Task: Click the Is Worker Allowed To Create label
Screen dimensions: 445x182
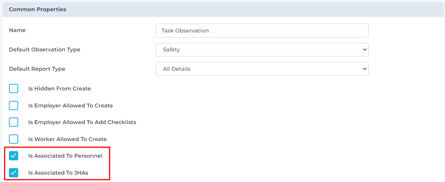Action: pyautogui.click(x=67, y=139)
